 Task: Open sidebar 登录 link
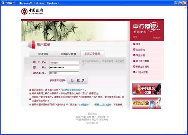pos(138,44)
